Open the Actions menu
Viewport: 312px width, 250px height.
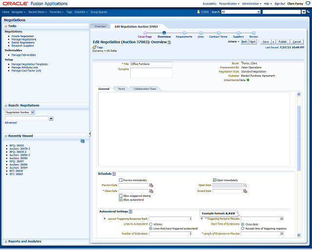coord(234,42)
